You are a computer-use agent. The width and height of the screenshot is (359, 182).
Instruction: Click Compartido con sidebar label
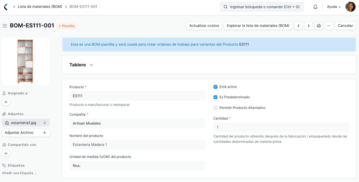[22, 145]
